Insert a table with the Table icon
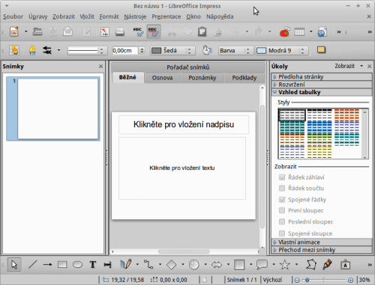The height and width of the screenshot is (285, 375). pos(299,31)
